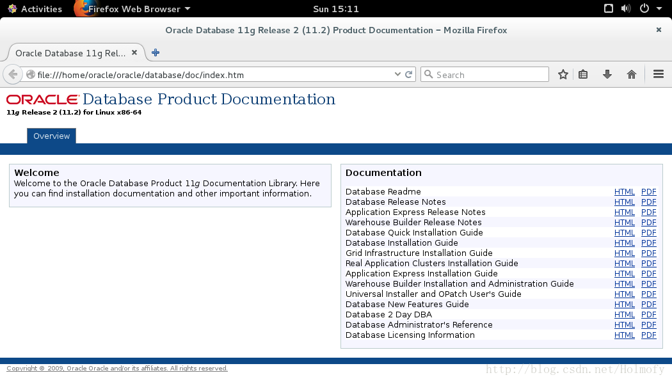672x382 pixels.
Task: Switch to Oracle Database 11g Rel... browser tab
Action: (x=70, y=52)
